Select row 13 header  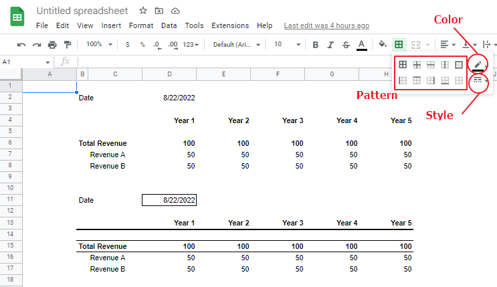[11, 222]
